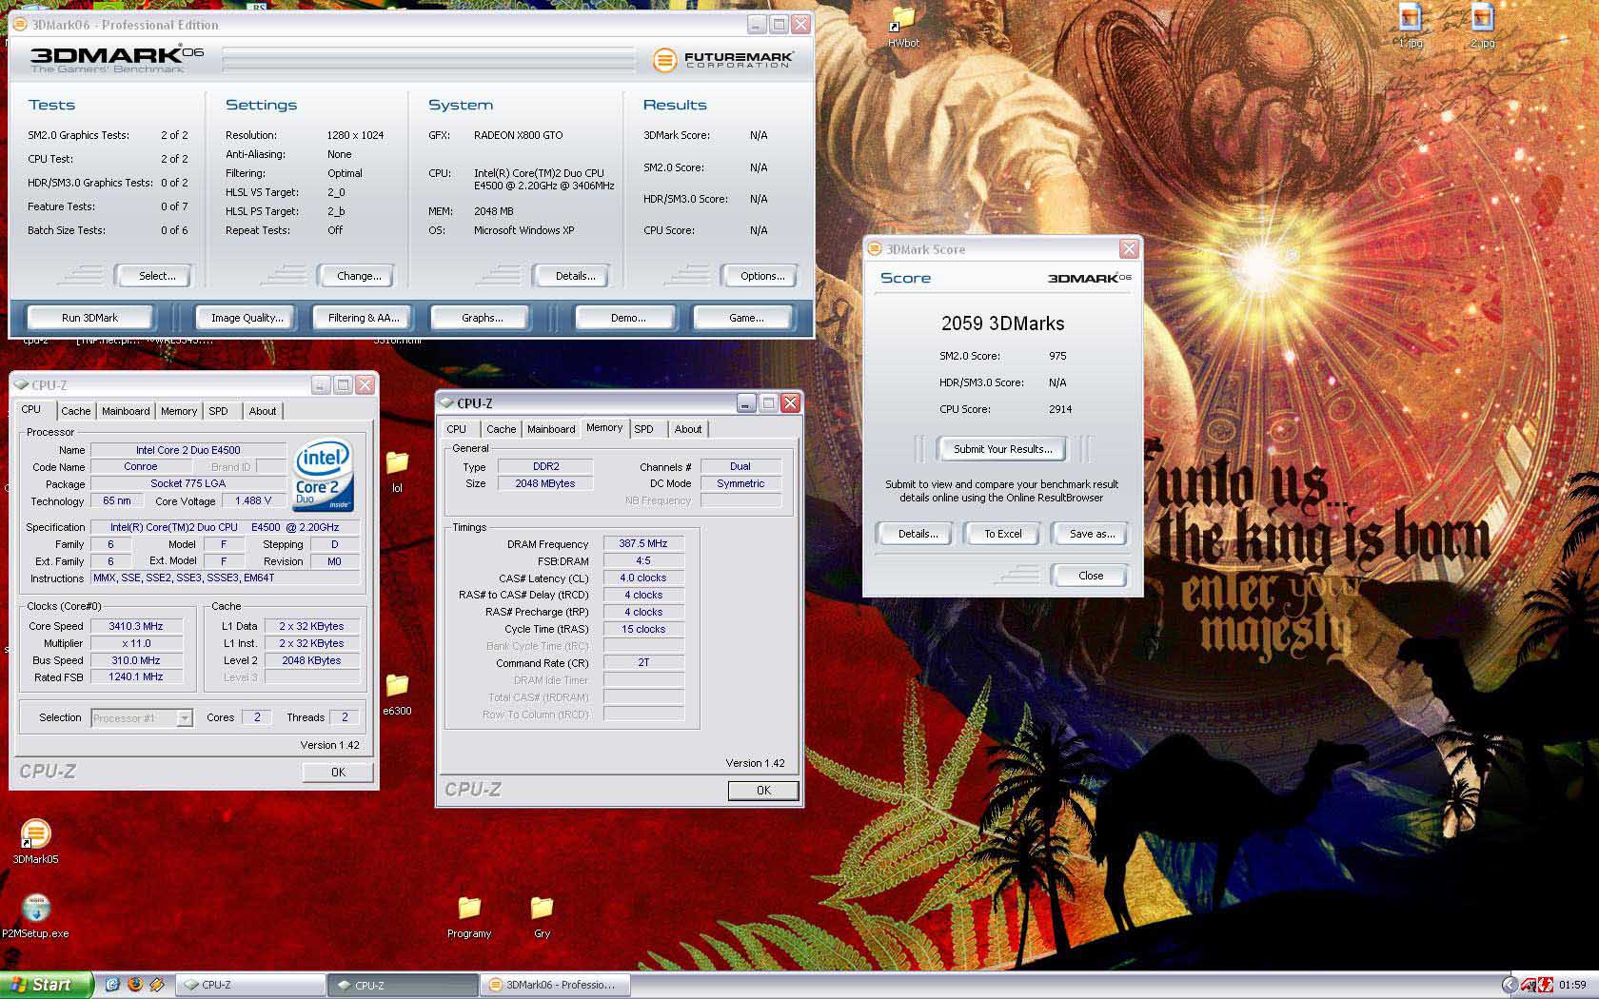Click the Internet Explorer quick launch icon
The height and width of the screenshot is (999, 1599).
point(111,985)
